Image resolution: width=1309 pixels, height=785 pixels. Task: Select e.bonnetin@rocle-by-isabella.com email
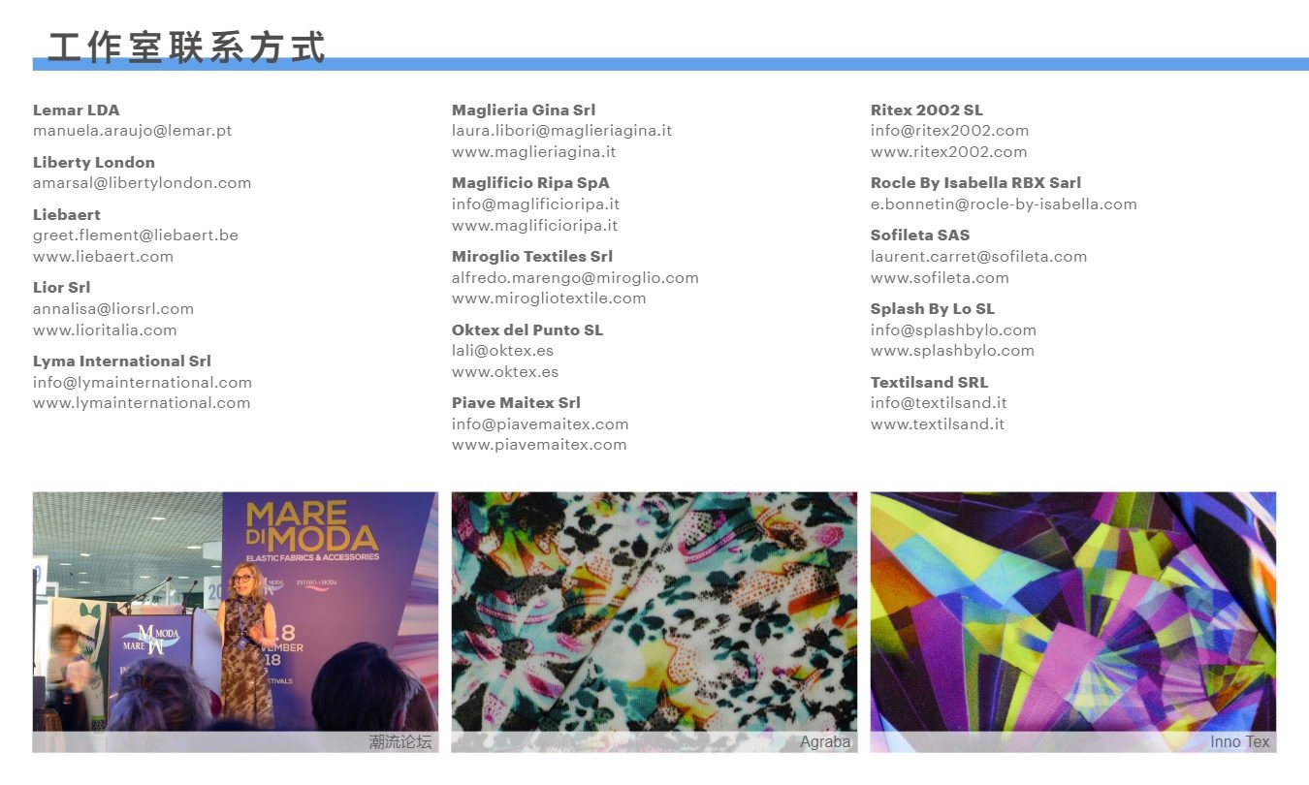pyautogui.click(x=1004, y=204)
